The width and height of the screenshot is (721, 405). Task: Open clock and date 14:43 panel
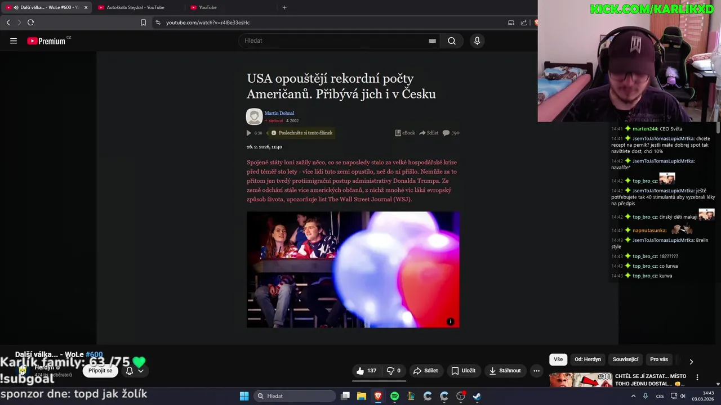[x=703, y=396]
